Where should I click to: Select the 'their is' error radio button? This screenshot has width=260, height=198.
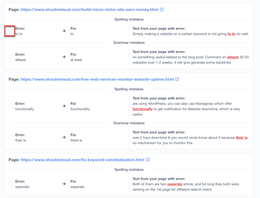click(x=11, y=137)
